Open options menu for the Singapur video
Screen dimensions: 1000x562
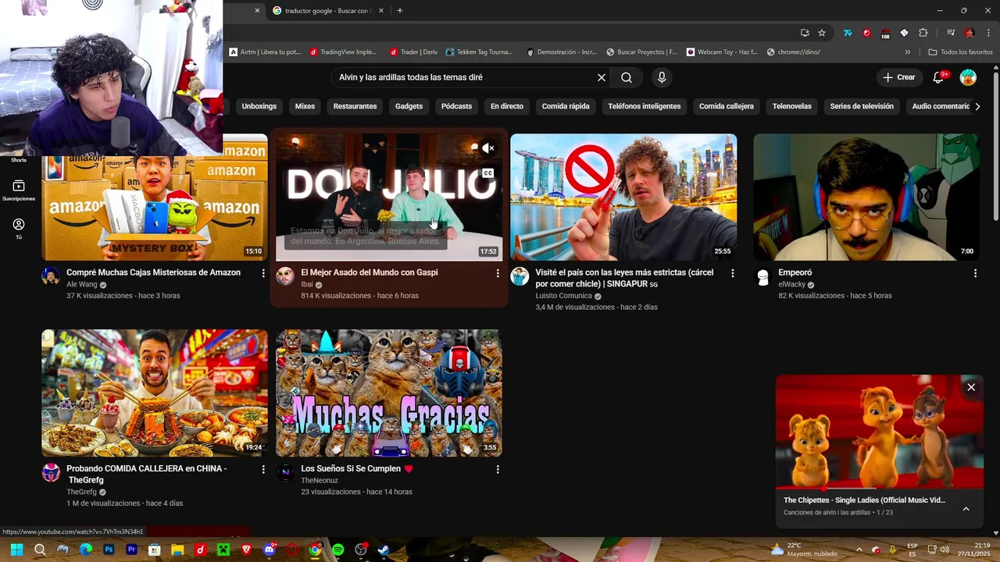tap(732, 273)
